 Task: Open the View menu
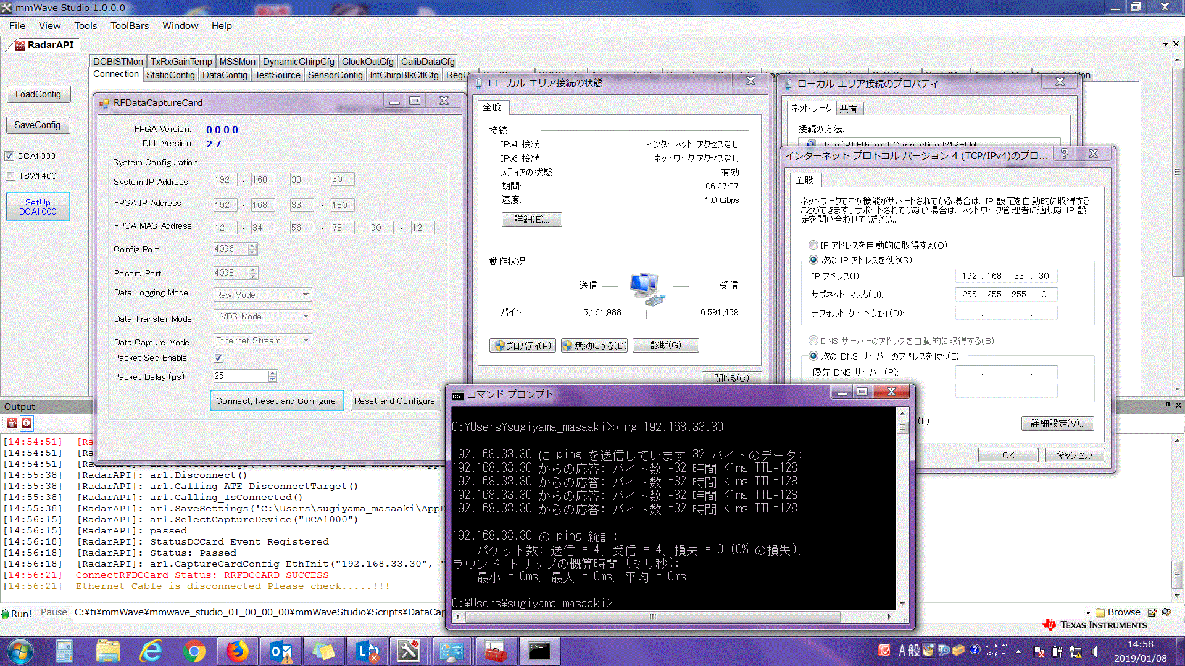click(x=49, y=25)
